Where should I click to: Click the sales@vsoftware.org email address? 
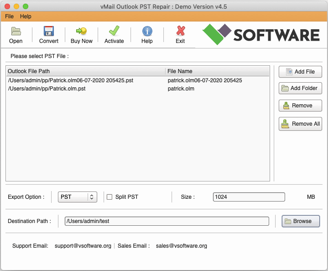coord(182,246)
